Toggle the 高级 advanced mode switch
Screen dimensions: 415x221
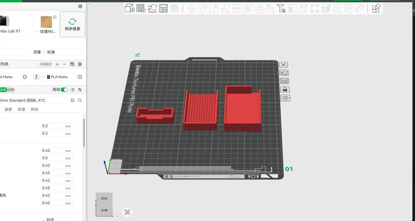(x=64, y=90)
